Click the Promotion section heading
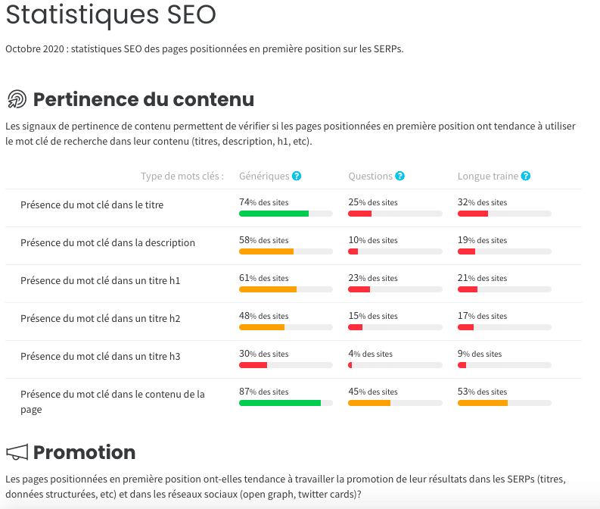This screenshot has height=509, width=600. pyautogui.click(x=84, y=453)
